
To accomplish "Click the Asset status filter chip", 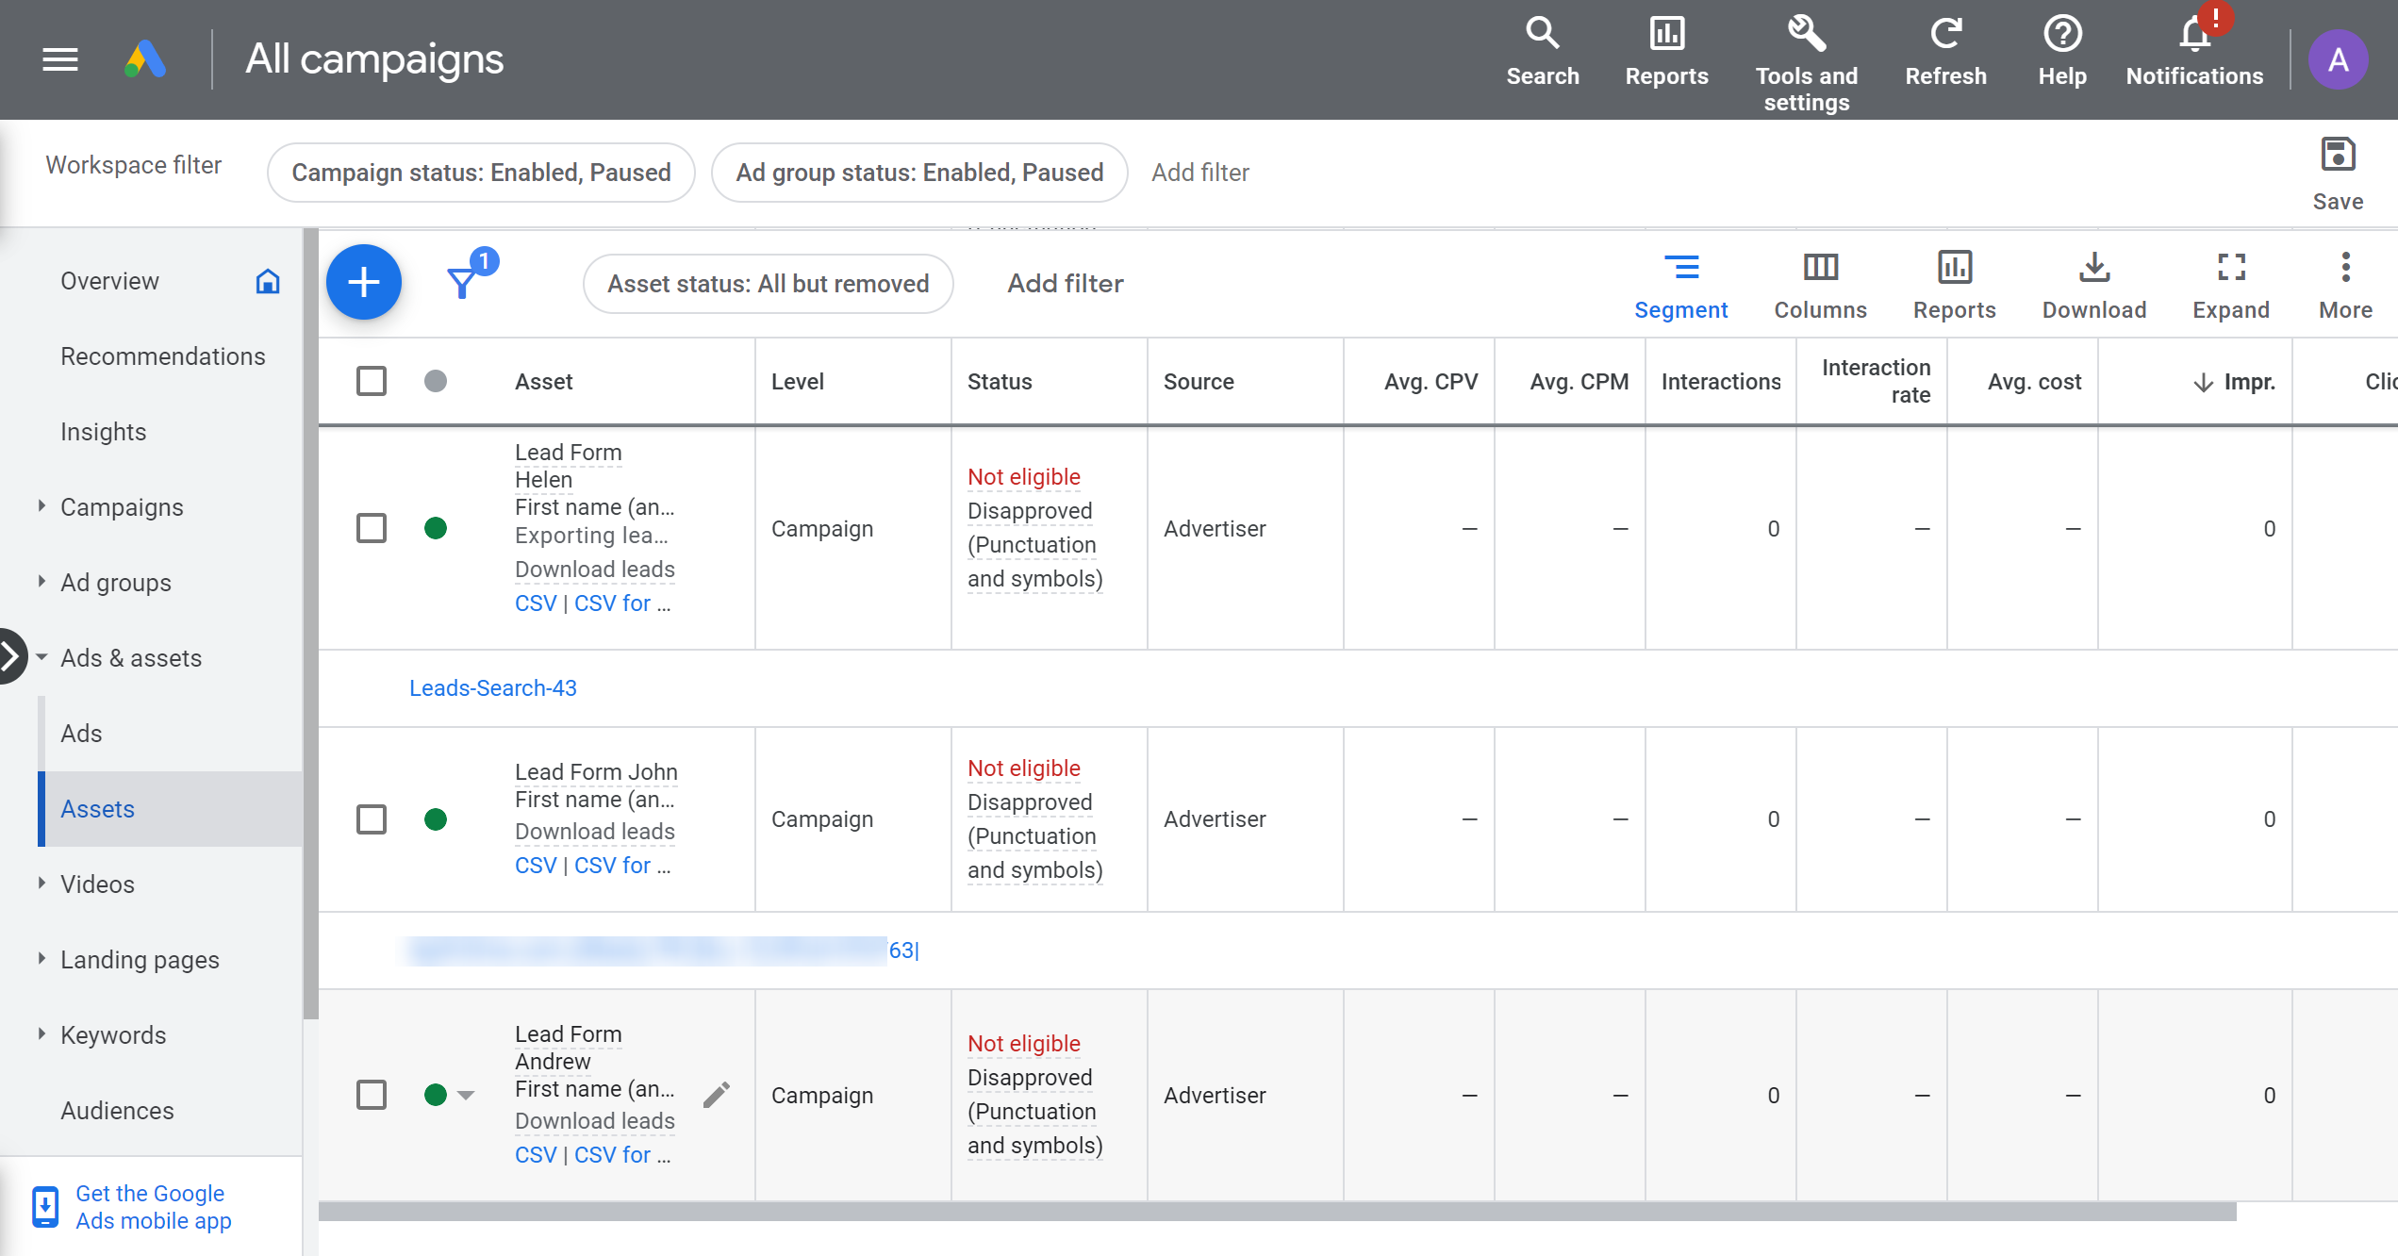I will point(768,284).
